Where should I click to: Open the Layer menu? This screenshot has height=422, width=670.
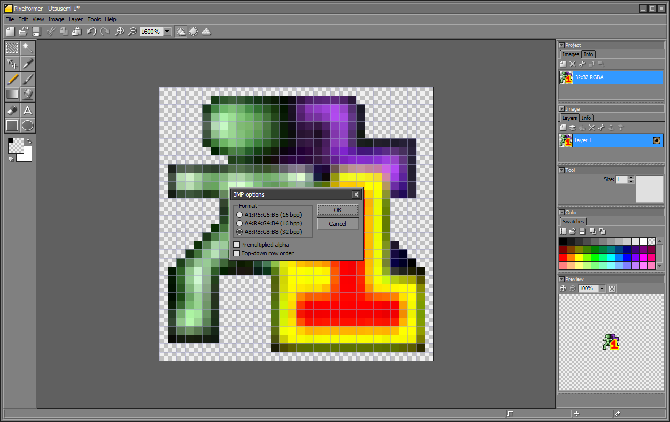(75, 19)
